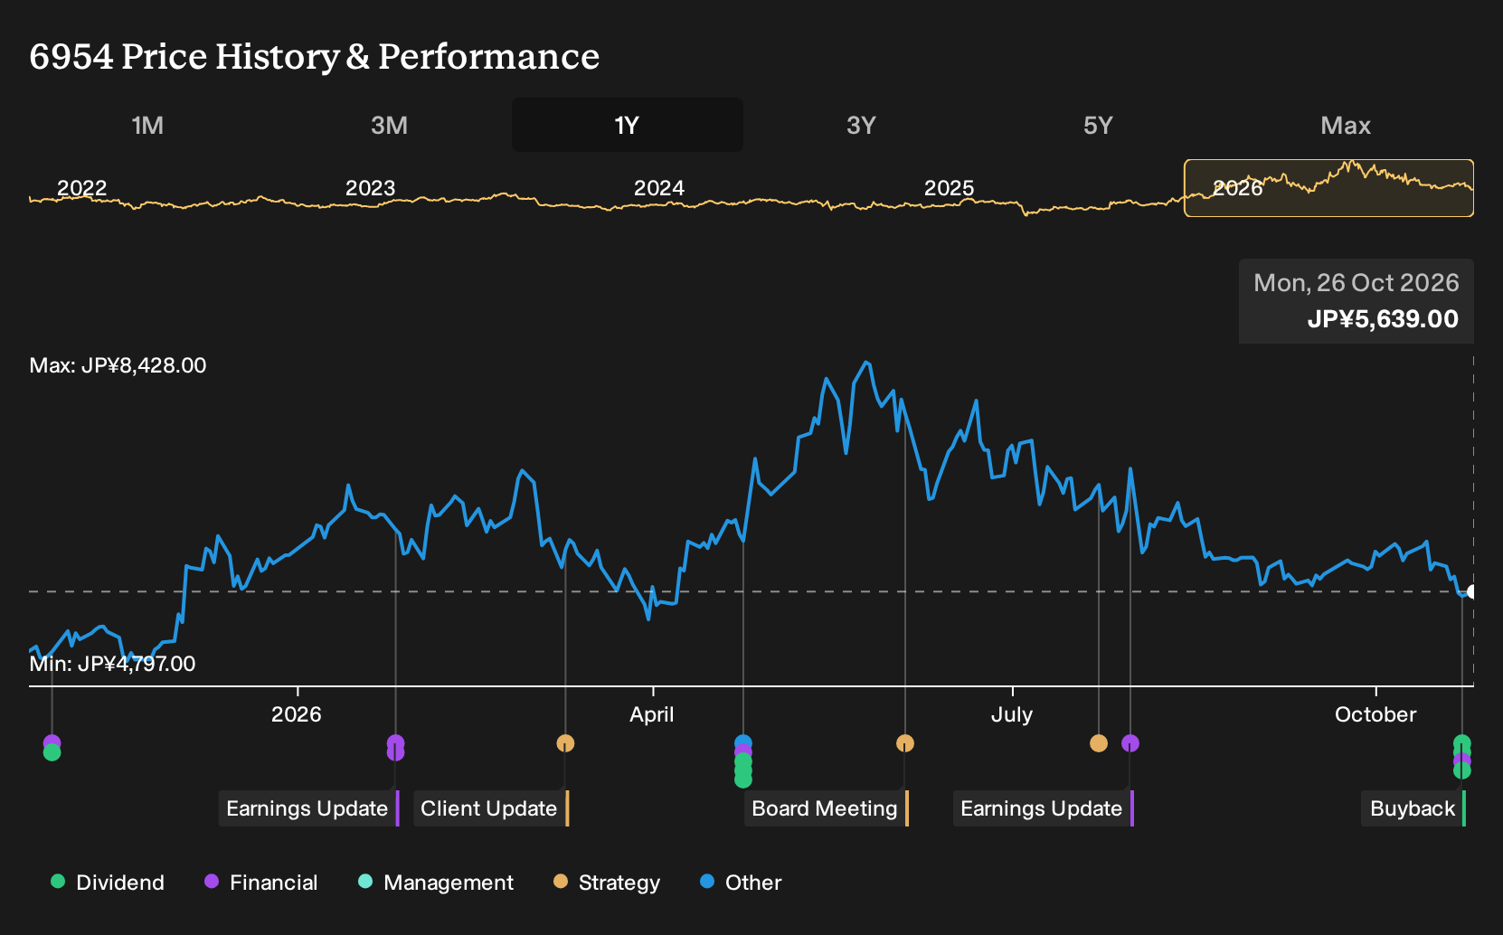Click the purple Financial marker after July

pyautogui.click(x=1130, y=743)
